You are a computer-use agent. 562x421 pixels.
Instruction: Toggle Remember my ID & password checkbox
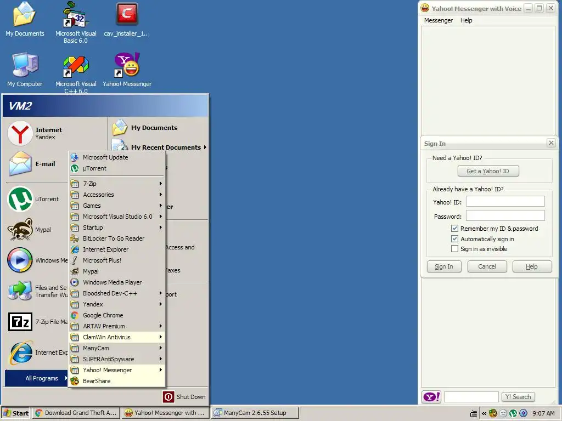(454, 229)
